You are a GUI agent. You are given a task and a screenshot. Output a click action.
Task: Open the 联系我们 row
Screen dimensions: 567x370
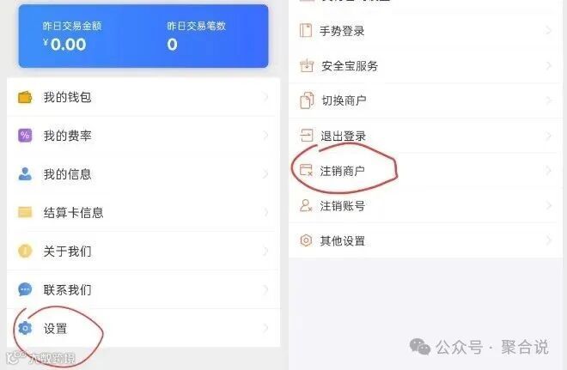[x=143, y=289]
